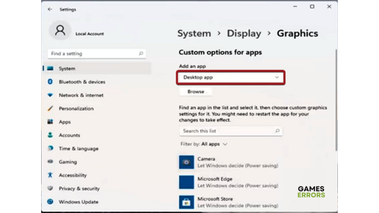This screenshot has width=379, height=213.
Task: Click the Microsoft Store app icon
Action: pos(186,202)
